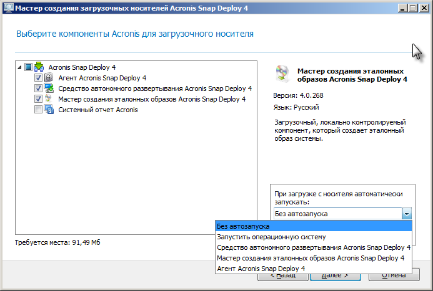Viewport: 433px width, 291px height.
Task: Enable Системный отчет Acronis checkbox
Action: 38,110
